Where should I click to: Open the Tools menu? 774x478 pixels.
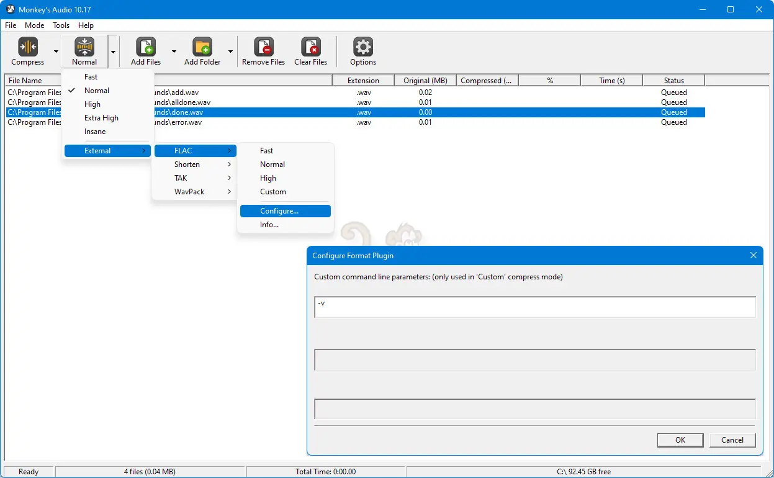[x=61, y=25]
